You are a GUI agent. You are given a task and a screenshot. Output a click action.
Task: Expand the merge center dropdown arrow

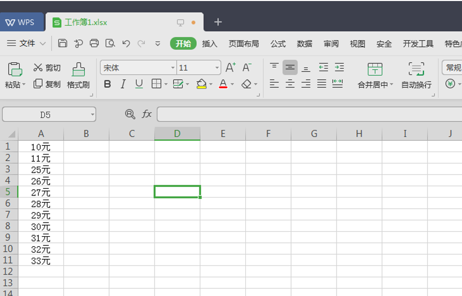coord(392,85)
